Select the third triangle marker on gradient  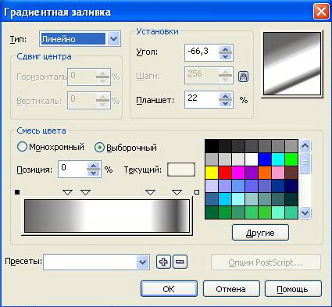point(150,192)
